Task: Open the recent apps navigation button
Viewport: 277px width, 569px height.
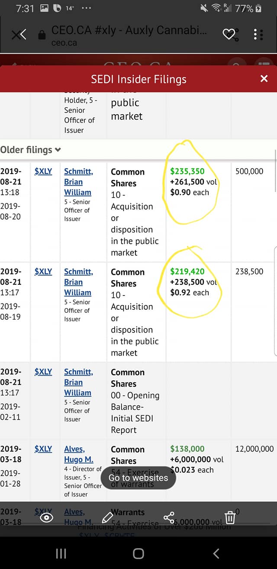Action: click(x=61, y=553)
